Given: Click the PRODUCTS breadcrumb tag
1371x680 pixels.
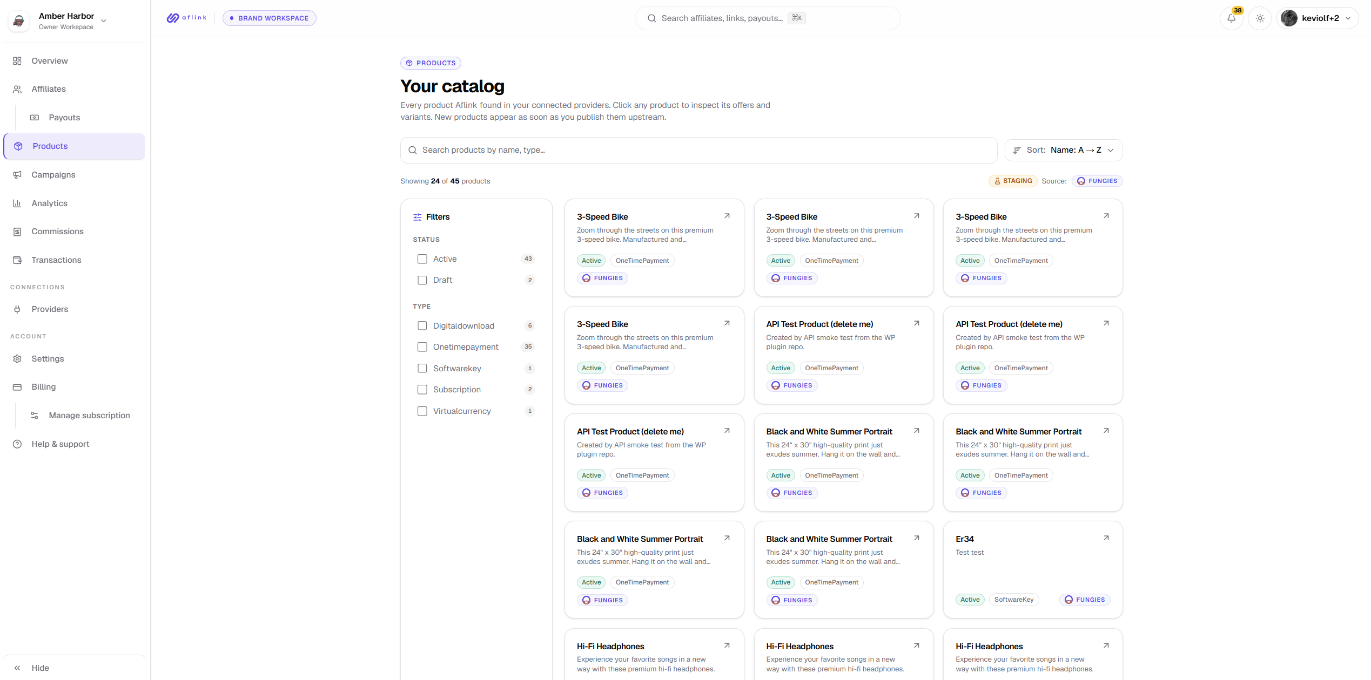Looking at the screenshot, I should click(431, 63).
